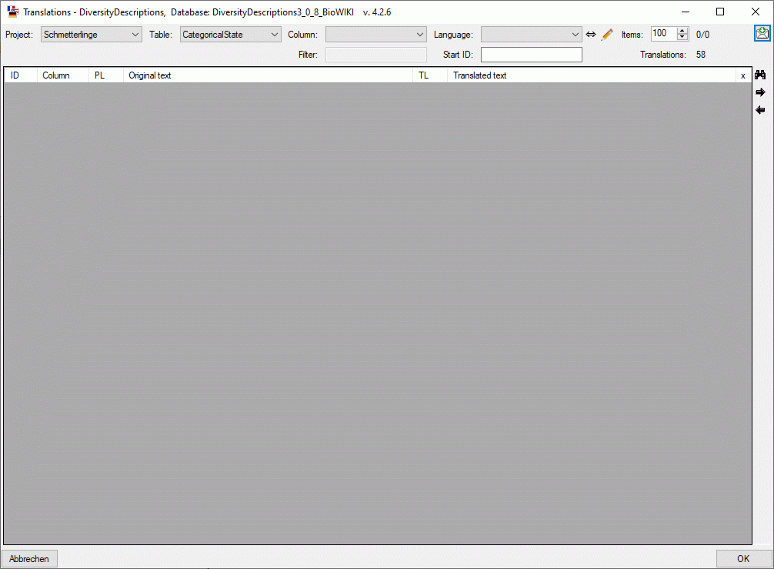Click the Original text column header
774x569 pixels.
(268, 75)
